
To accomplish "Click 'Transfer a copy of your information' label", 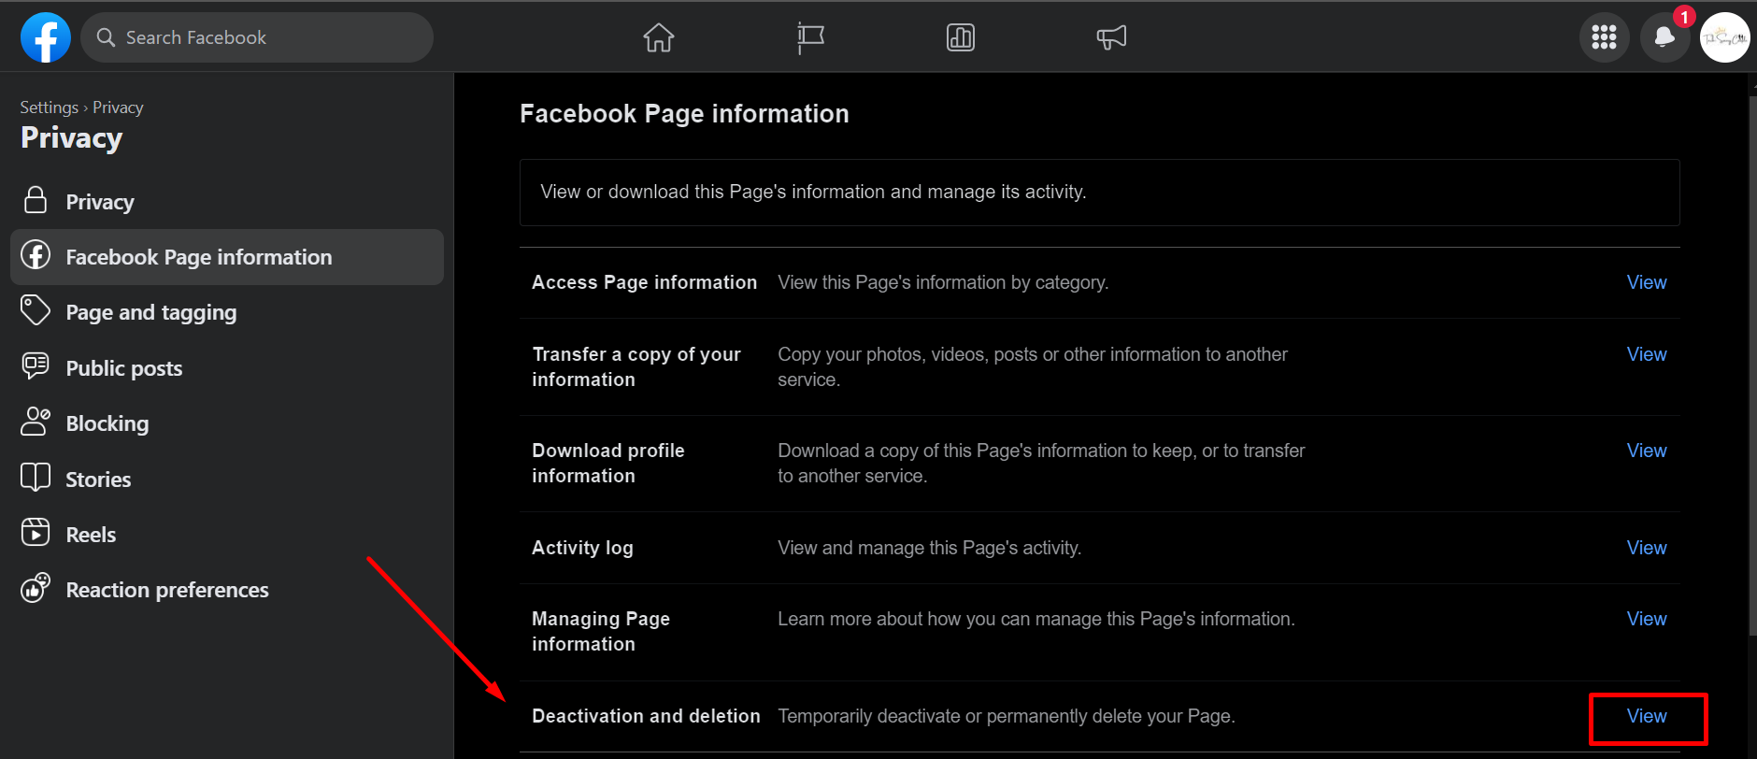I will pyautogui.click(x=636, y=366).
